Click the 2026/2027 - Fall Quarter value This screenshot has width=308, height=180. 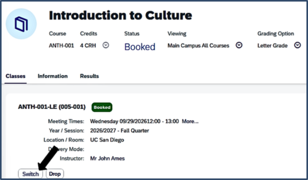[119, 130]
